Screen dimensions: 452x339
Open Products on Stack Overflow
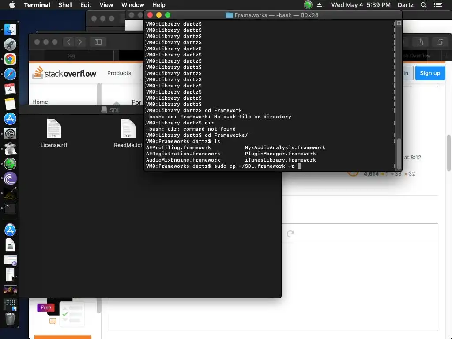(119, 73)
